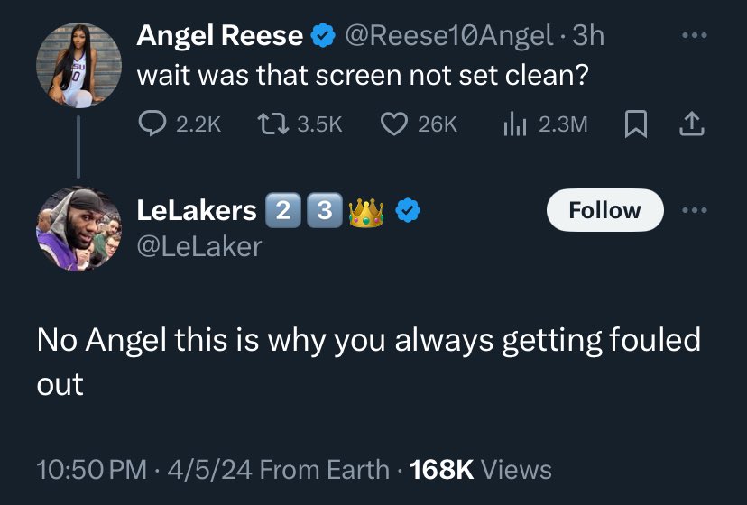Open more options on Angel Reese's tweet
The image size is (747, 505).
(695, 35)
